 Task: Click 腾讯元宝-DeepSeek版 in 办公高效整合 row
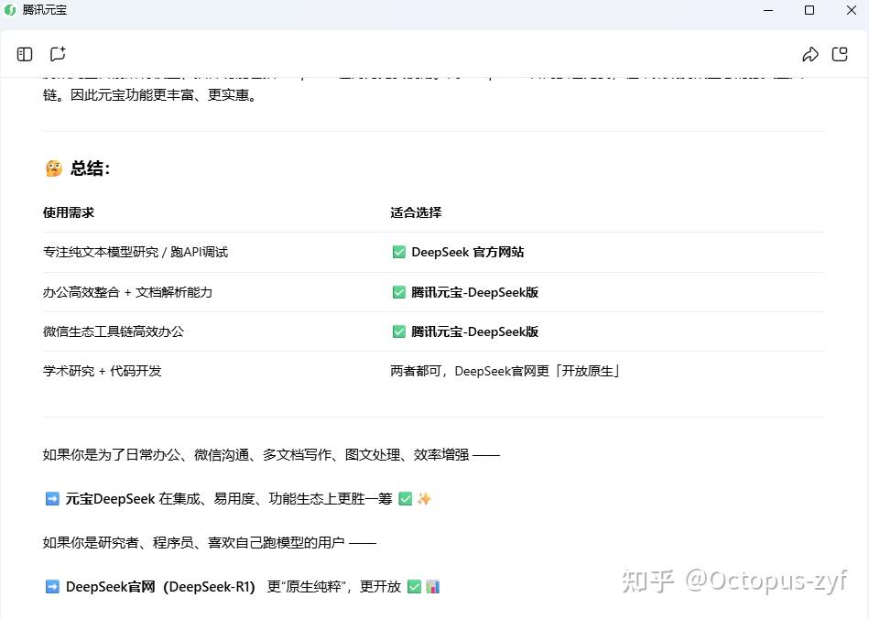475,292
